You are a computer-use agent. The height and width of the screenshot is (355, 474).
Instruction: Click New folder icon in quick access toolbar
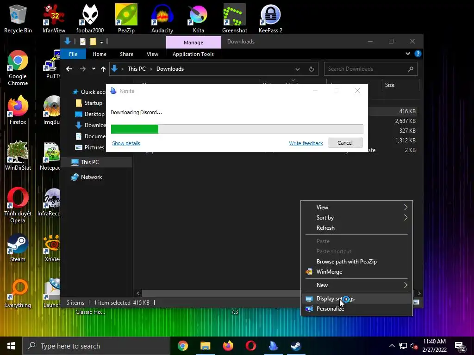point(93,41)
